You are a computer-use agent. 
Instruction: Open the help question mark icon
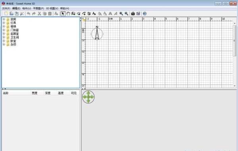pos(145,13)
